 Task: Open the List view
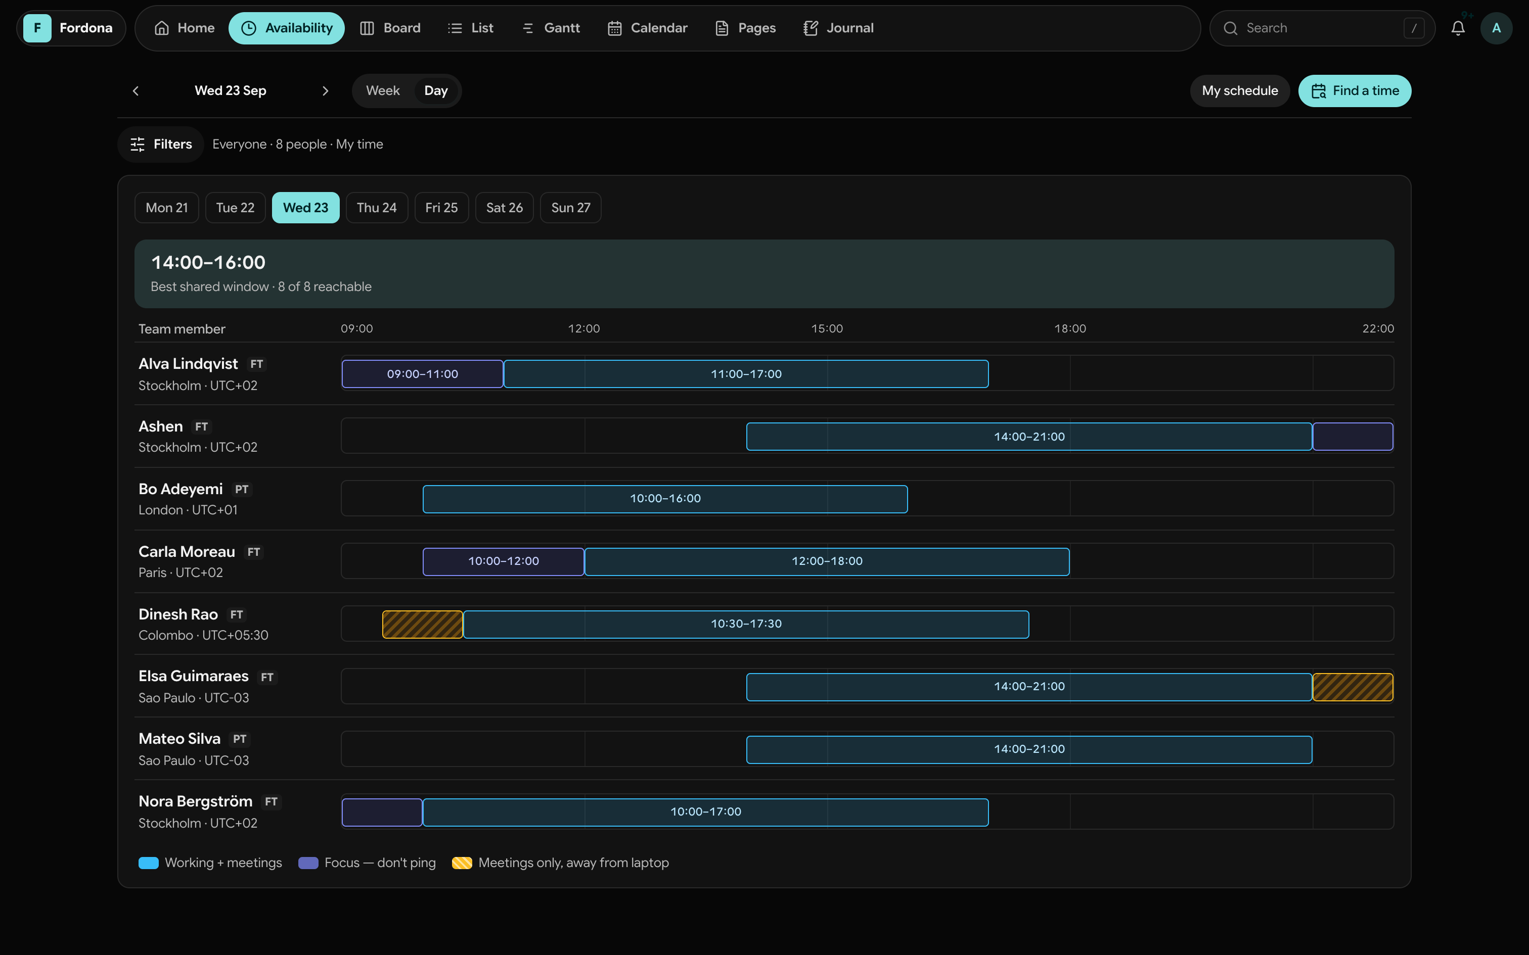(471, 28)
